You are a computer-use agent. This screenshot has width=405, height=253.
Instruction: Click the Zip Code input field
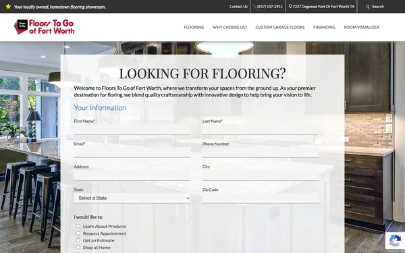(261, 198)
